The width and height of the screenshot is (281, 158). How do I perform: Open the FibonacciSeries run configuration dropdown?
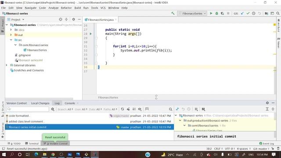click(x=192, y=13)
